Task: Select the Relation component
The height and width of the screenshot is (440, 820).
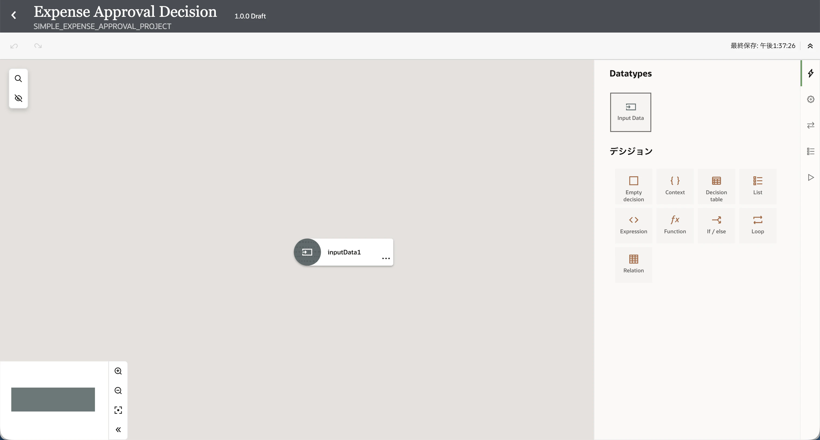Action: [633, 264]
